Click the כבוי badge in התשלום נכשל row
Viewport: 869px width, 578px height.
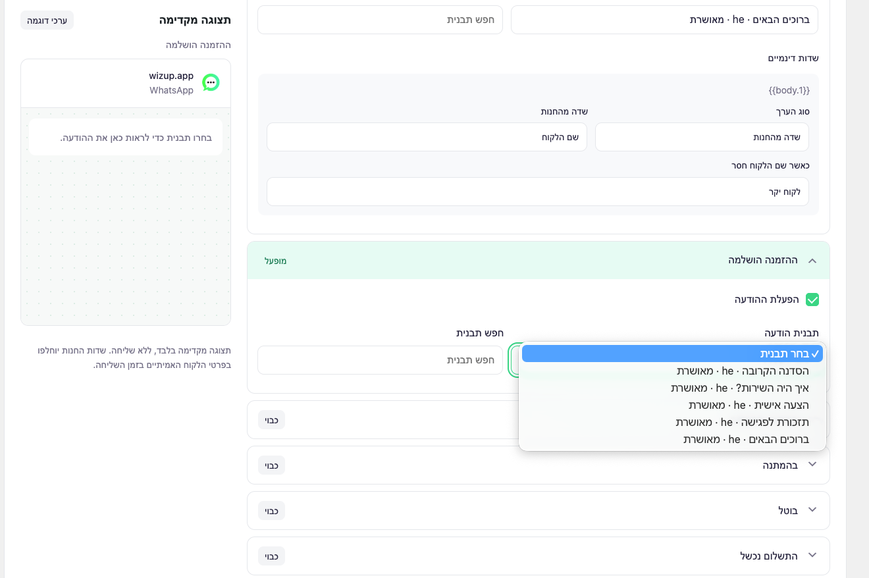271,556
